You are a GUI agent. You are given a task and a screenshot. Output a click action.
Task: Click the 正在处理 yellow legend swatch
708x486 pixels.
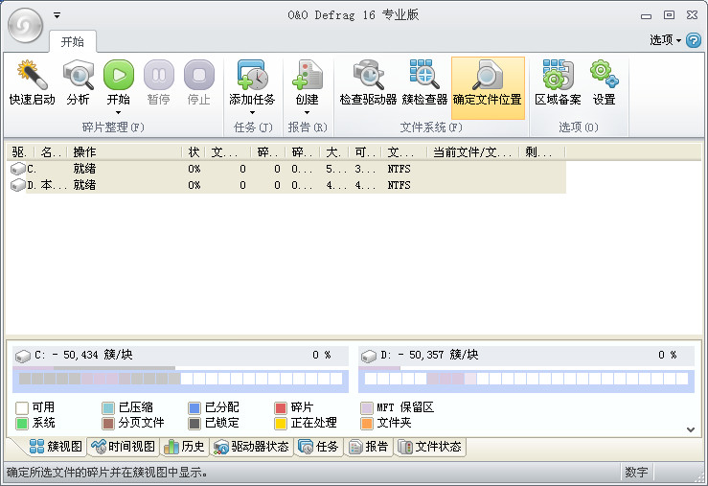coord(281,424)
